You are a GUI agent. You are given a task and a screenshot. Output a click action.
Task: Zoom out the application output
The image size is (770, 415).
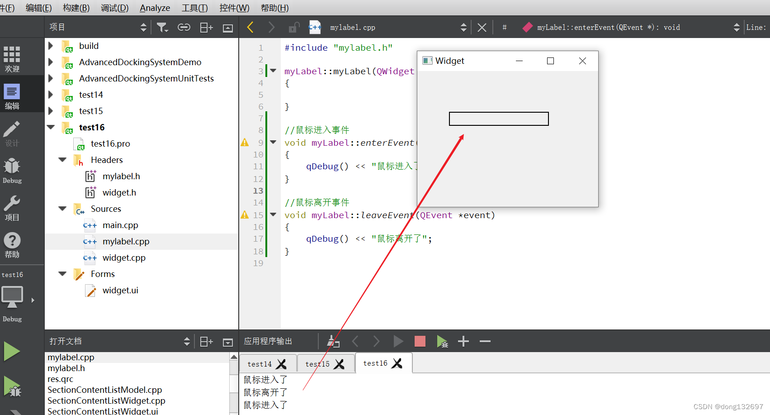point(485,341)
